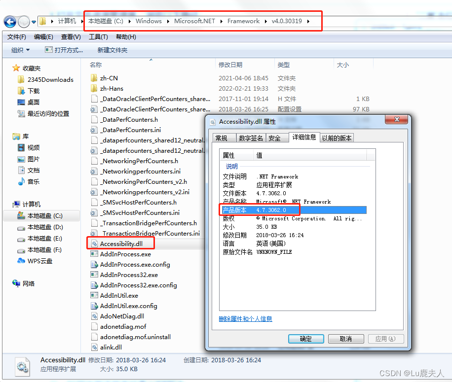Sort by the 名称 column header
The width and height of the screenshot is (452, 382).
point(96,65)
